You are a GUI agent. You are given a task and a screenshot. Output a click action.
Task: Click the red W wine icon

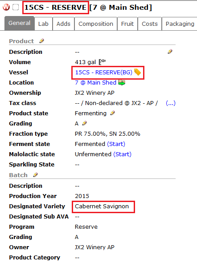(x=6, y=7)
